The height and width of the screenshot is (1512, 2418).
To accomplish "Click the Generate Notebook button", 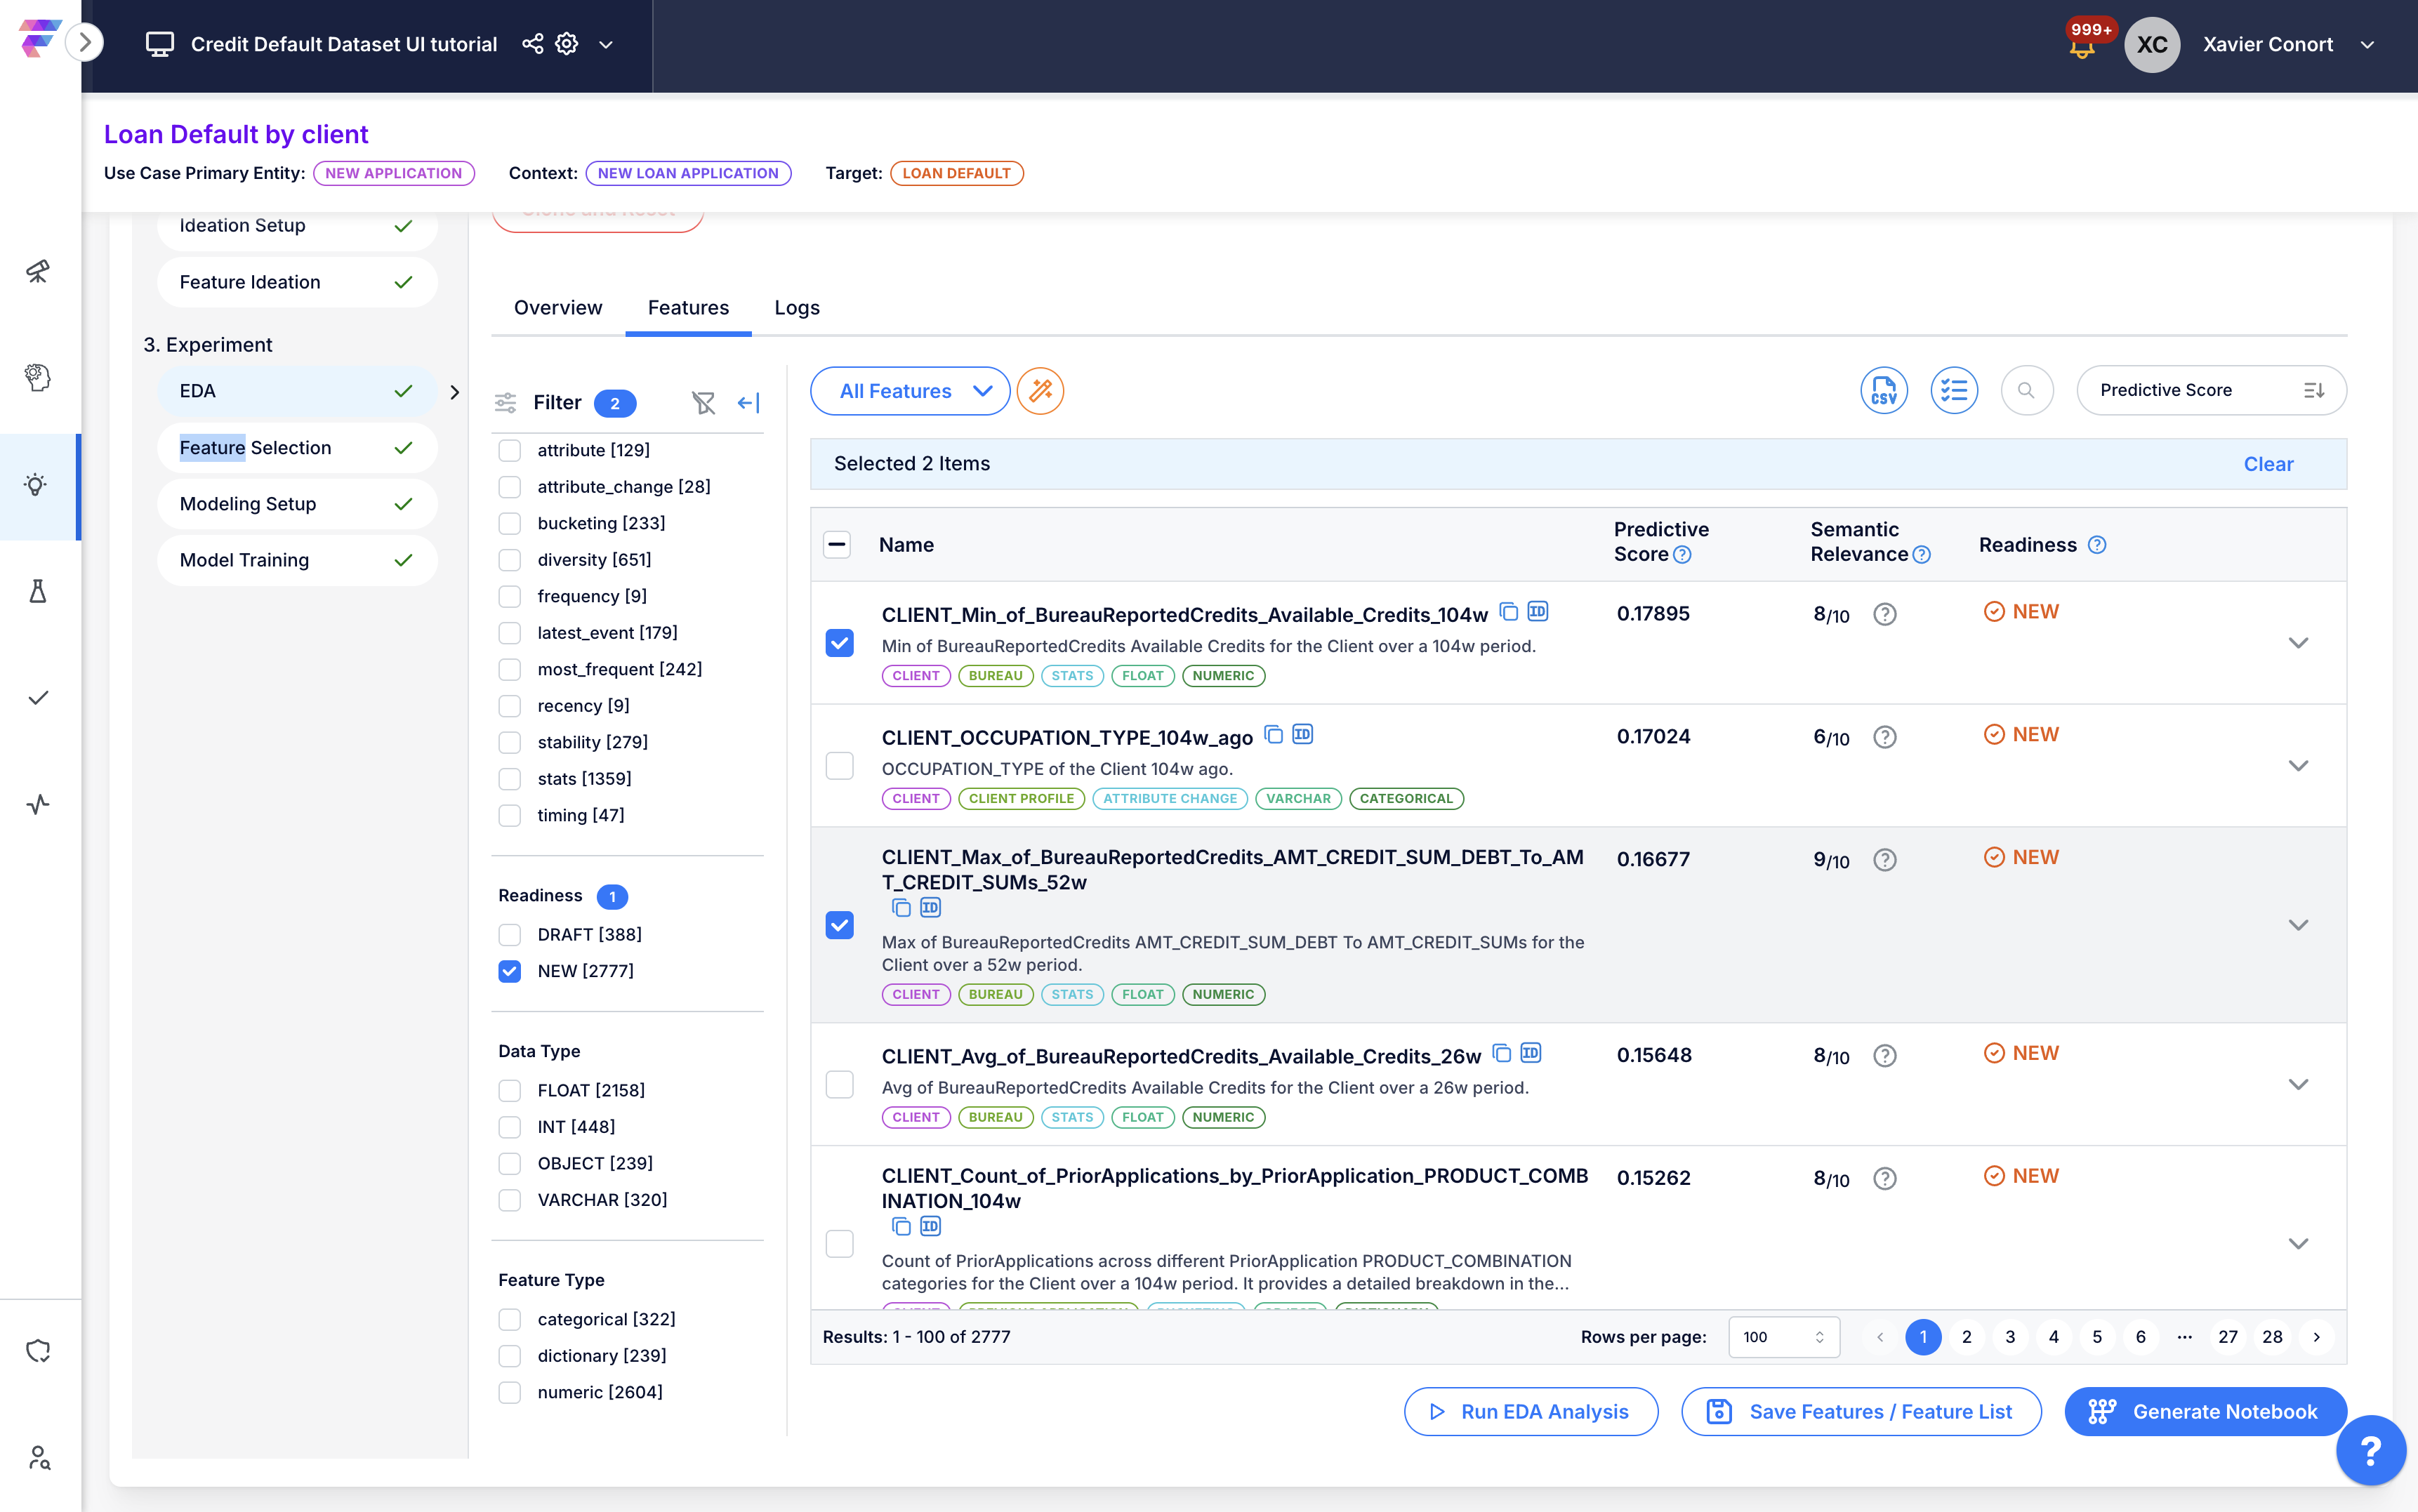I will coord(2205,1411).
